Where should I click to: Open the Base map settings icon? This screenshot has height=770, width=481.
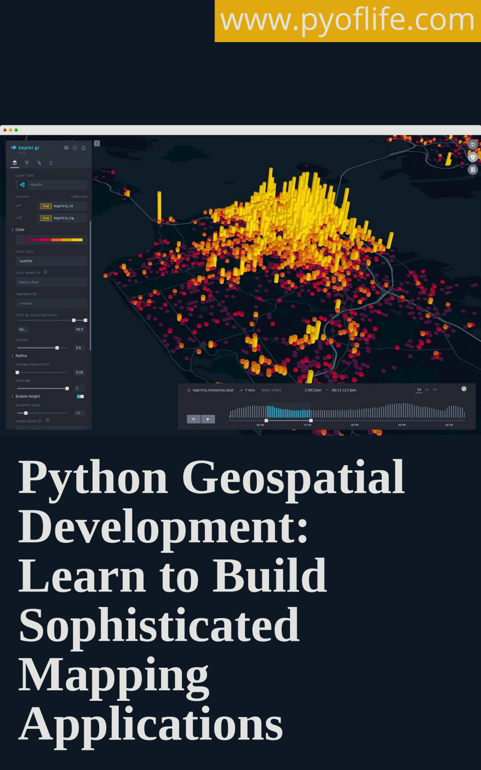click(x=51, y=163)
